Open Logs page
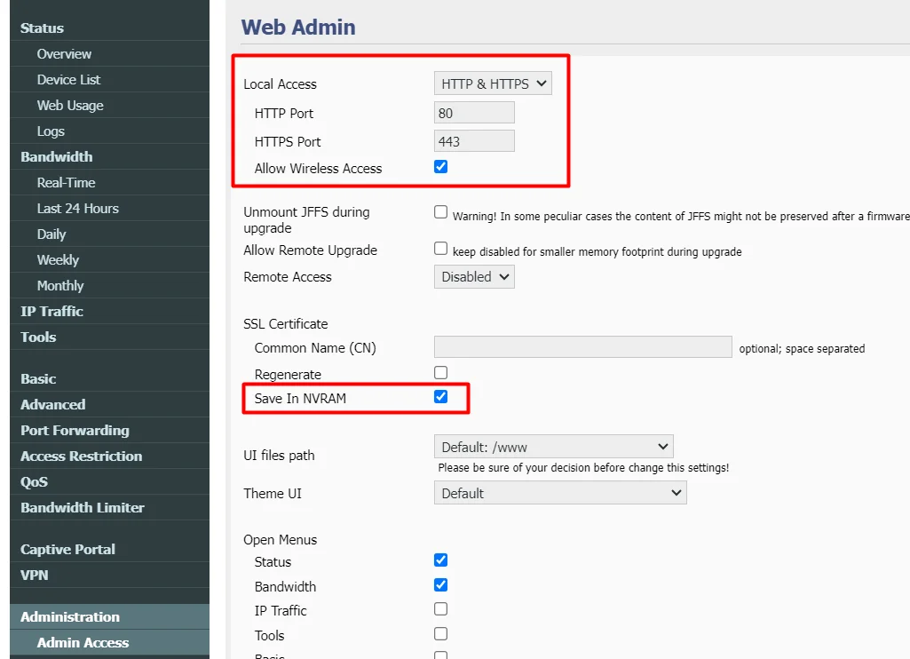910x659 pixels. tap(110, 131)
